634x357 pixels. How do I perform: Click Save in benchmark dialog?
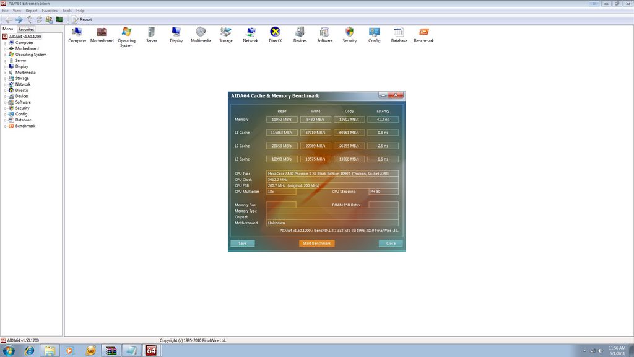pos(242,243)
